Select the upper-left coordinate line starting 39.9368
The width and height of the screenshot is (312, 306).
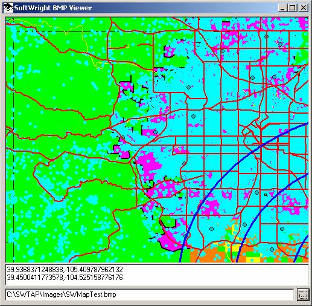pyautogui.click(x=65, y=270)
